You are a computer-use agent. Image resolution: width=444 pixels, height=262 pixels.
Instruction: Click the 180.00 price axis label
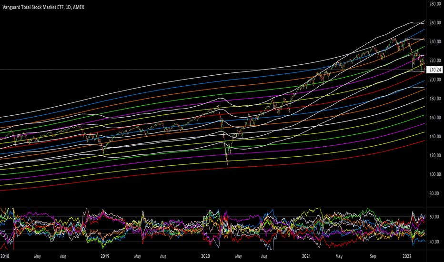(435, 99)
